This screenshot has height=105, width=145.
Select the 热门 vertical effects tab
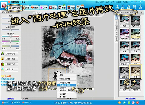pos(117,17)
